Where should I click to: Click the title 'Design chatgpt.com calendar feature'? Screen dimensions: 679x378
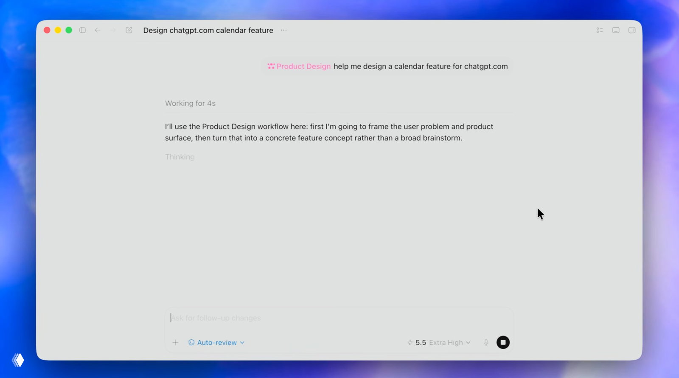208,30
